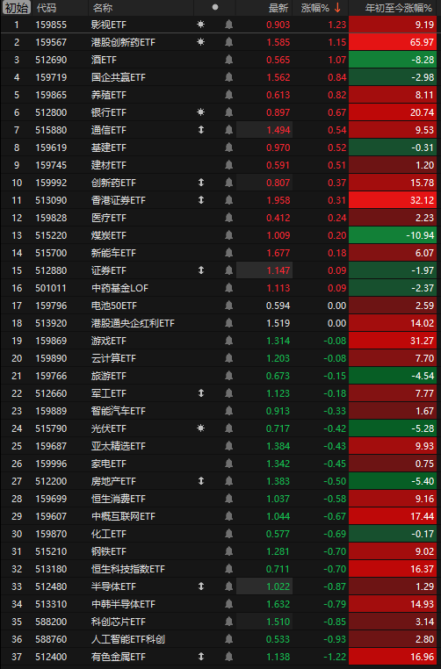
Task: Toggle the alert bell for 半导体ETF
Action: click(228, 586)
